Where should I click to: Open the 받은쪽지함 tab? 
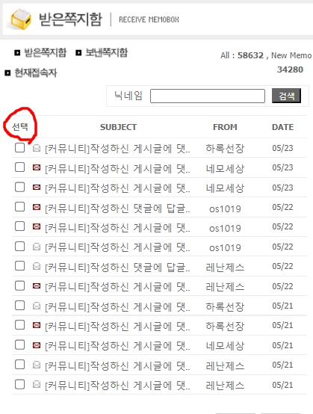click(45, 53)
